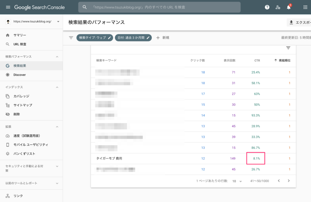Screen dimensions: 311x202
Task: Open users and permissions settings icon
Action: pyautogui.click(x=278, y=7)
